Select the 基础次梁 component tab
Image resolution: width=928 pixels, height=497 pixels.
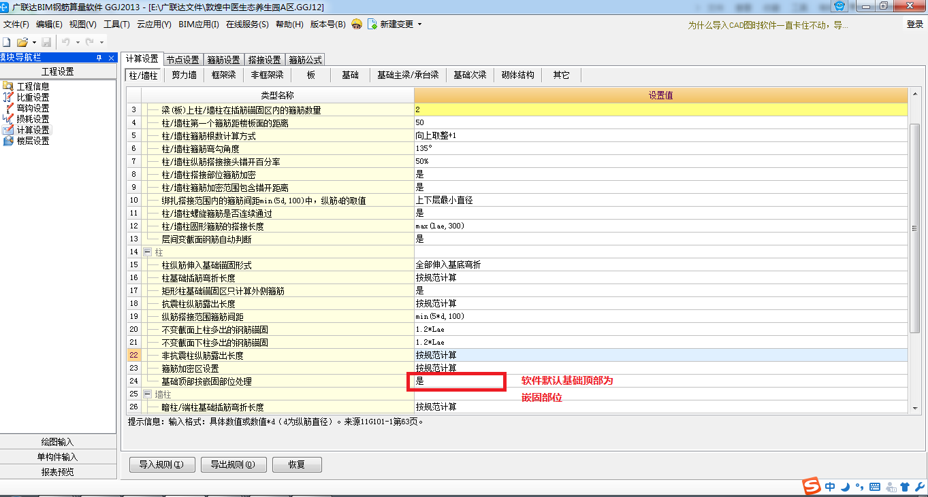pyautogui.click(x=470, y=75)
